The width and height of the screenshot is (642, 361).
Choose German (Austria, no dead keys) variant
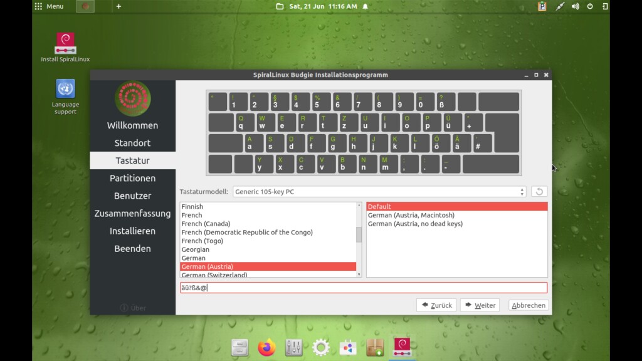[415, 224]
